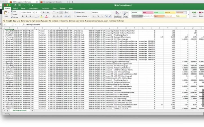Click Wrap Text button

tap(80, 12)
